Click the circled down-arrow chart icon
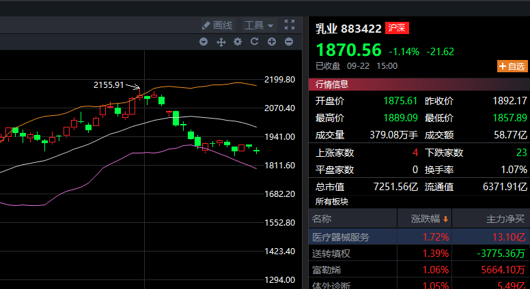This screenshot has height=289, width=530. coord(204,42)
